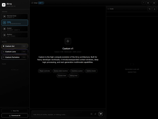Click the image upload icon in input
The height and width of the screenshot is (119, 158).
(91, 114)
